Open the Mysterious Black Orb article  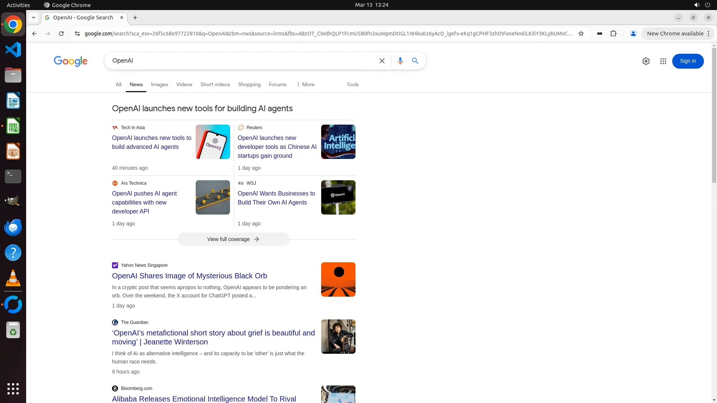point(189,276)
